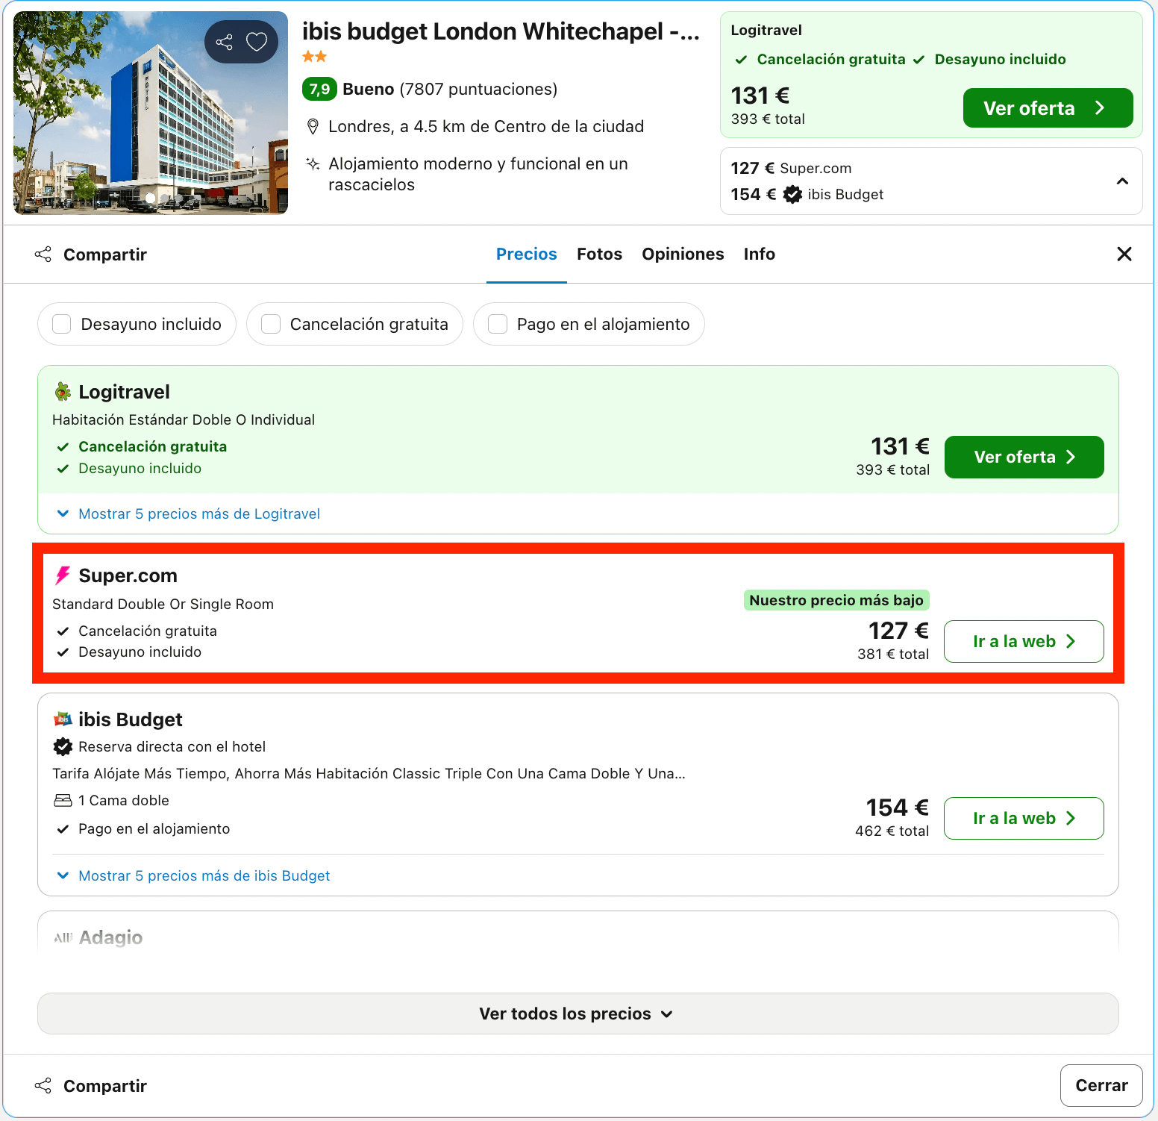Click the share icon on hotel photo
1158x1121 pixels.
(x=224, y=42)
